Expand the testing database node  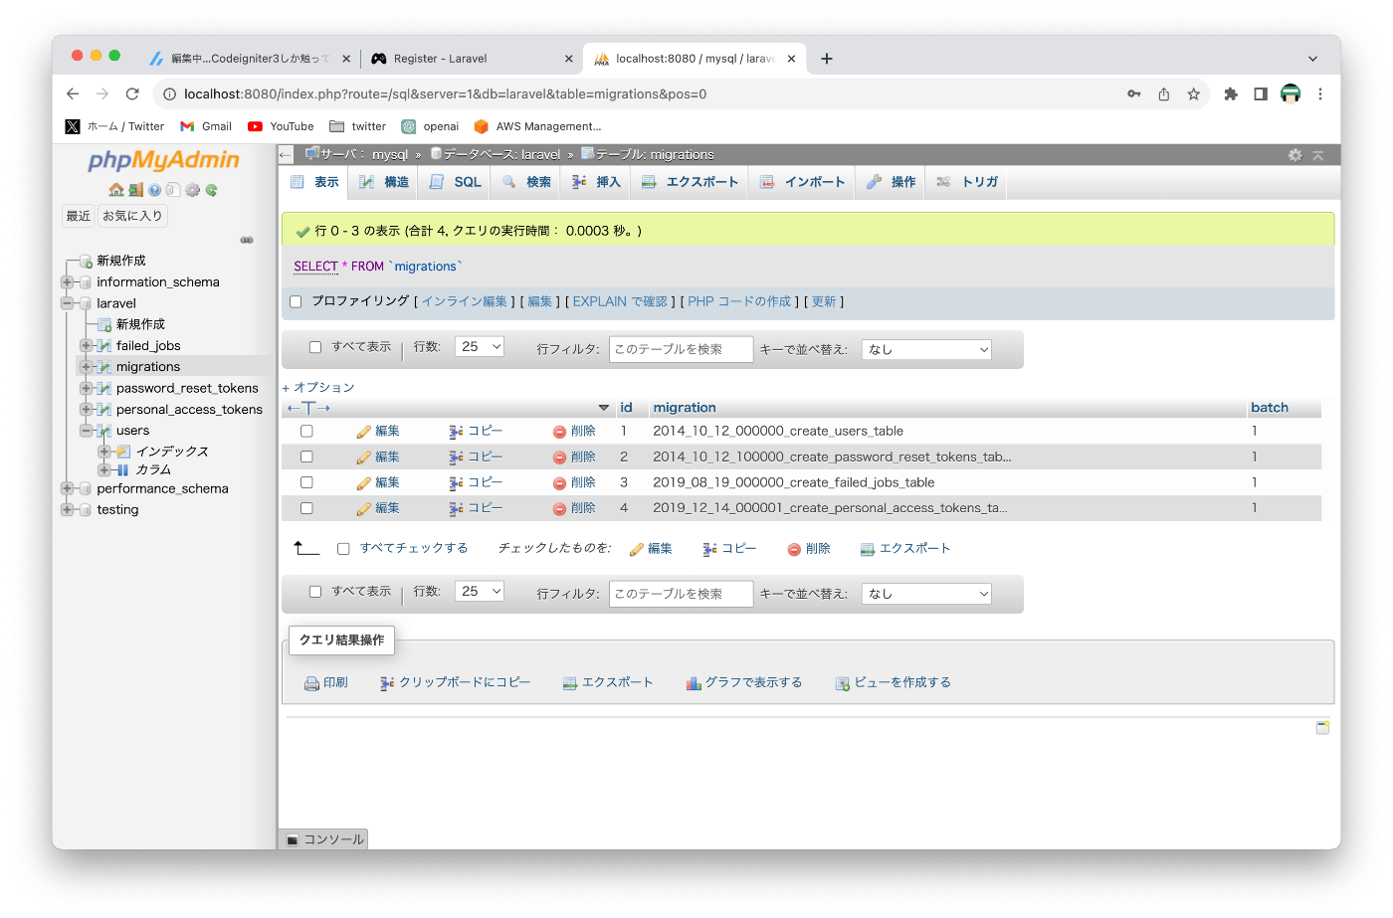(67, 510)
